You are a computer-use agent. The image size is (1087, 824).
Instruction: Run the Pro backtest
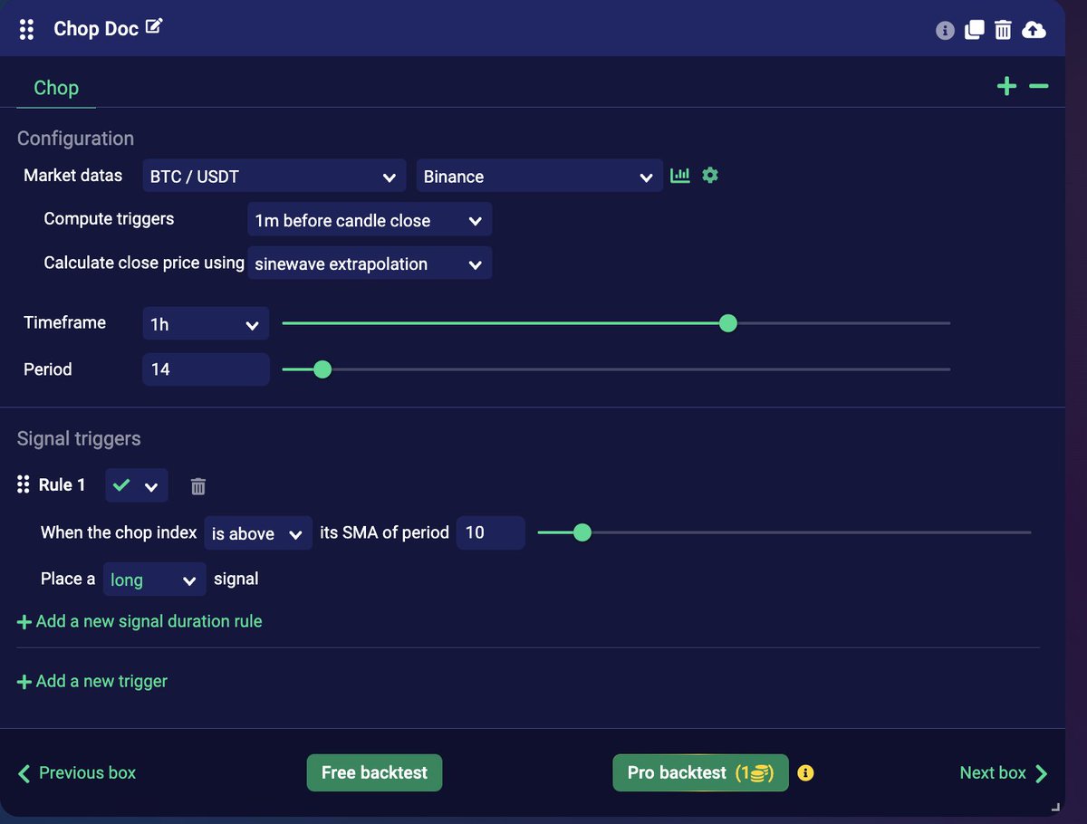(700, 773)
